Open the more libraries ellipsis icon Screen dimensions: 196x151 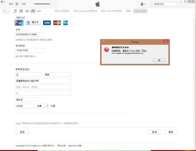point(39,11)
